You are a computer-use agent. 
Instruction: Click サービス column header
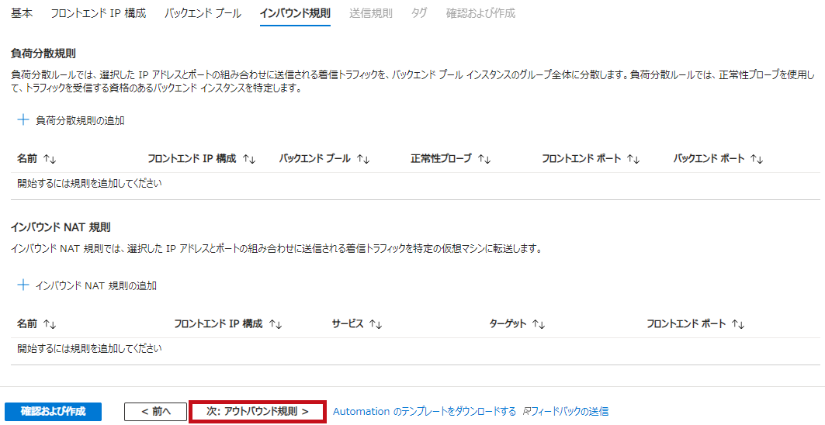click(347, 323)
